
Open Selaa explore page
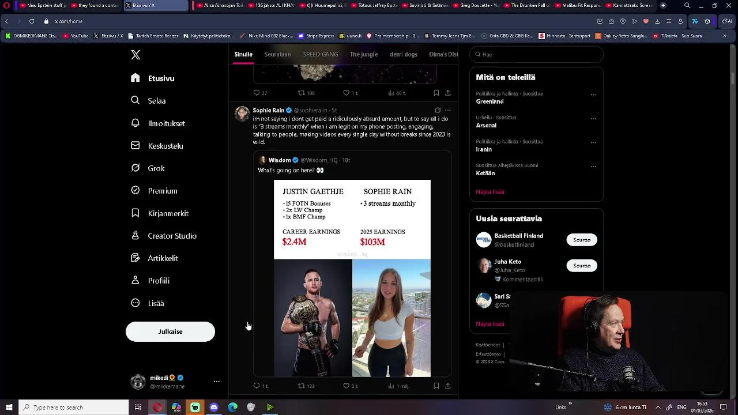coord(149,101)
